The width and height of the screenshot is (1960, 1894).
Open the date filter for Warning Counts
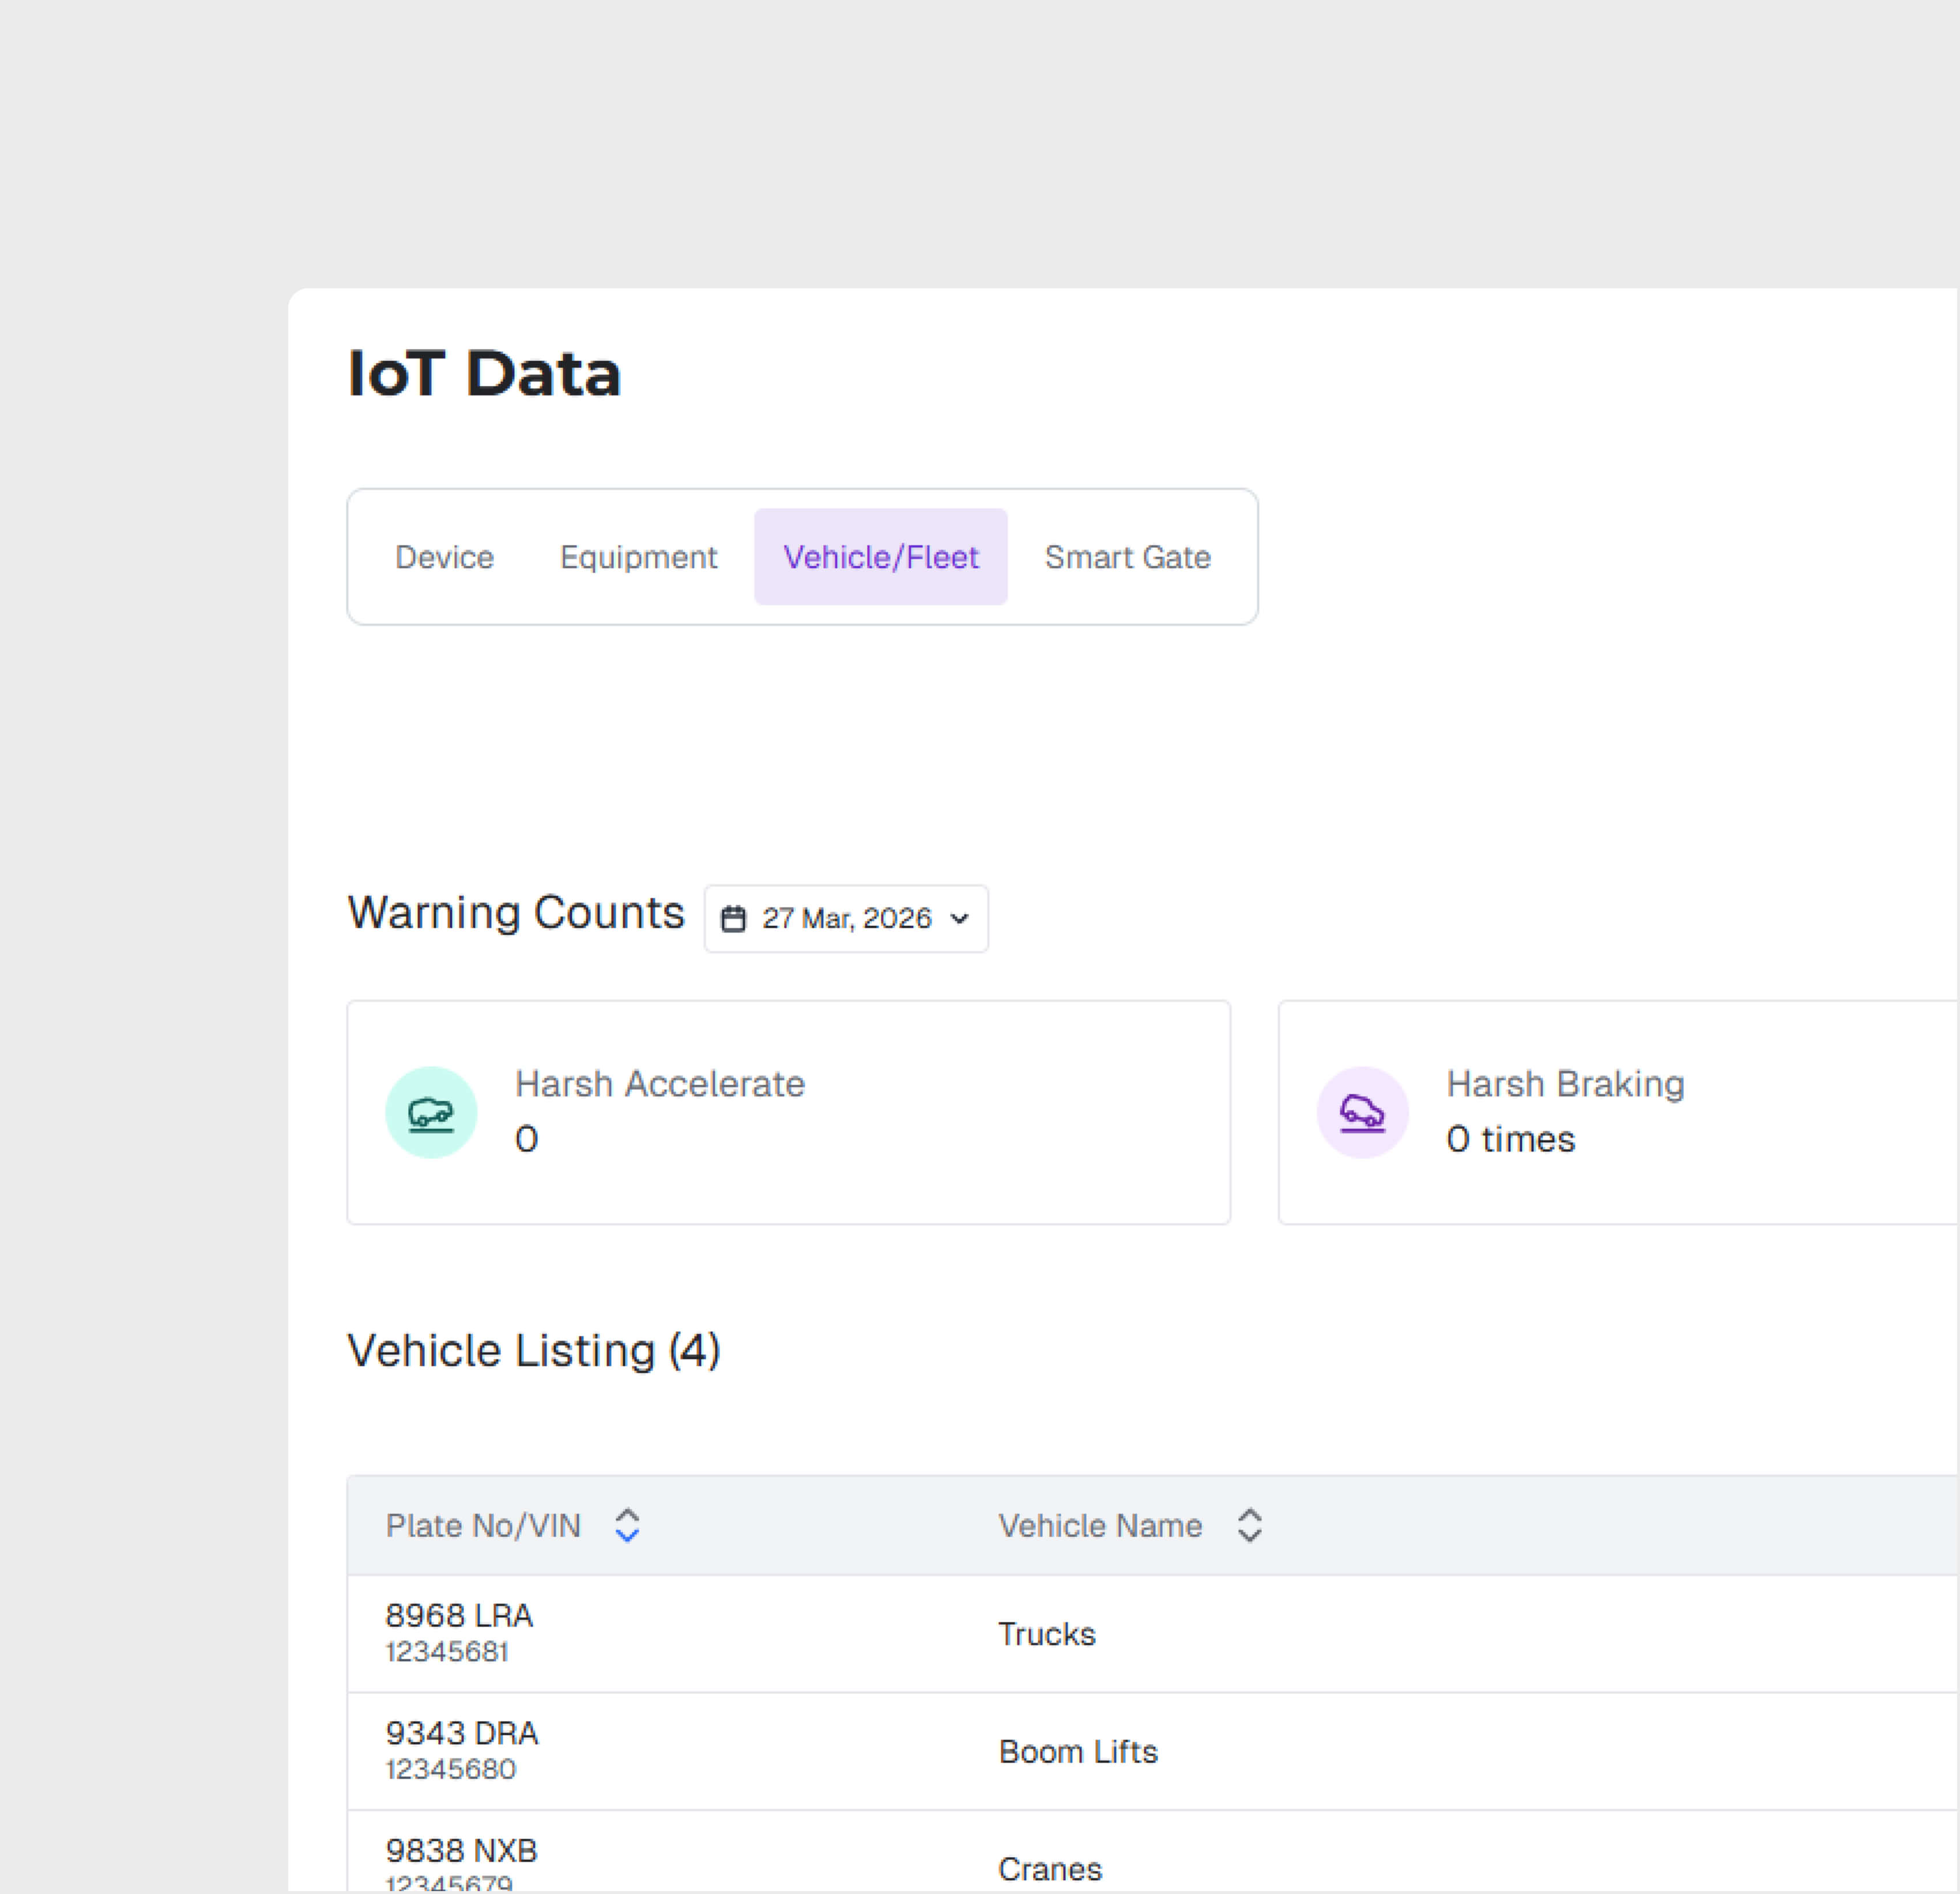845,917
